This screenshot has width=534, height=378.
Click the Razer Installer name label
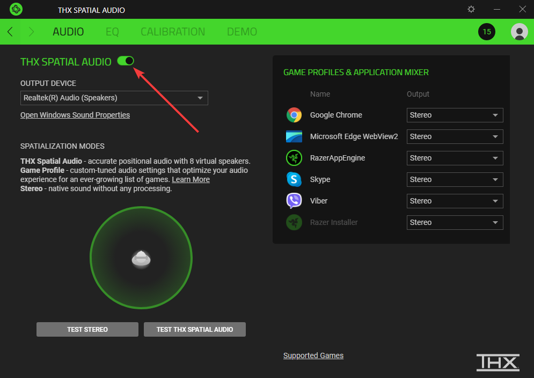point(334,223)
